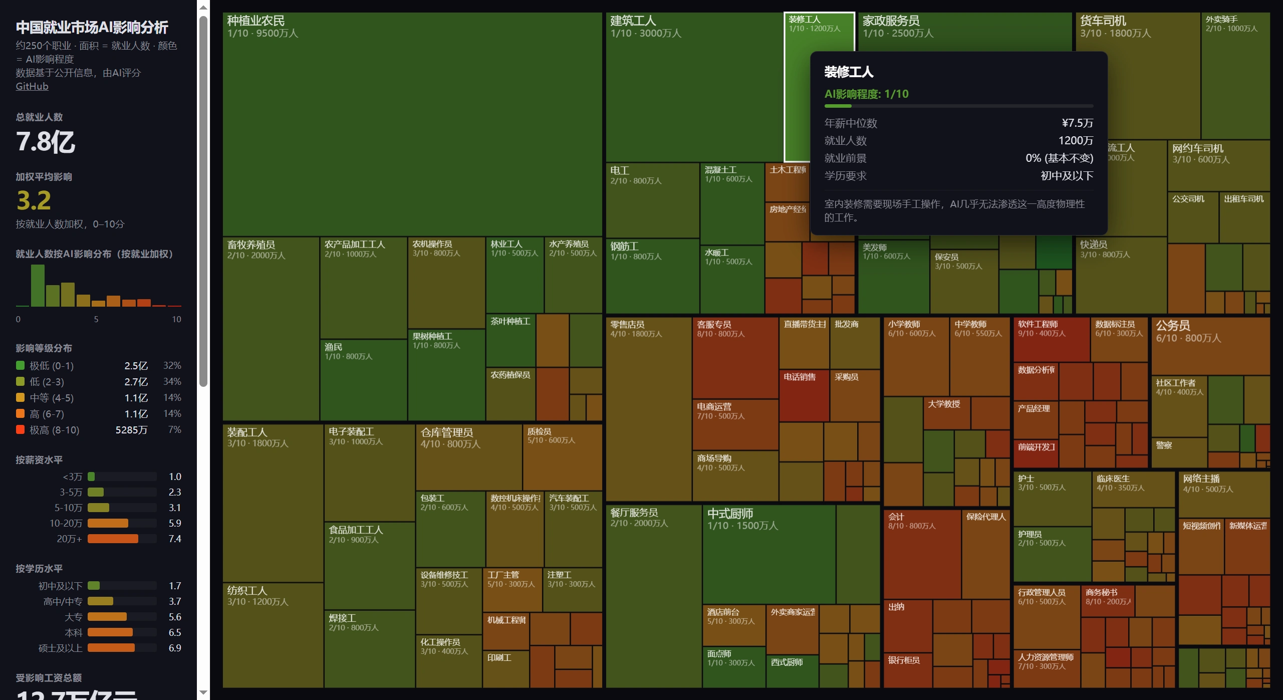1283x700 pixels.
Task: Select the 装配工人 tile
Action: tap(273, 503)
